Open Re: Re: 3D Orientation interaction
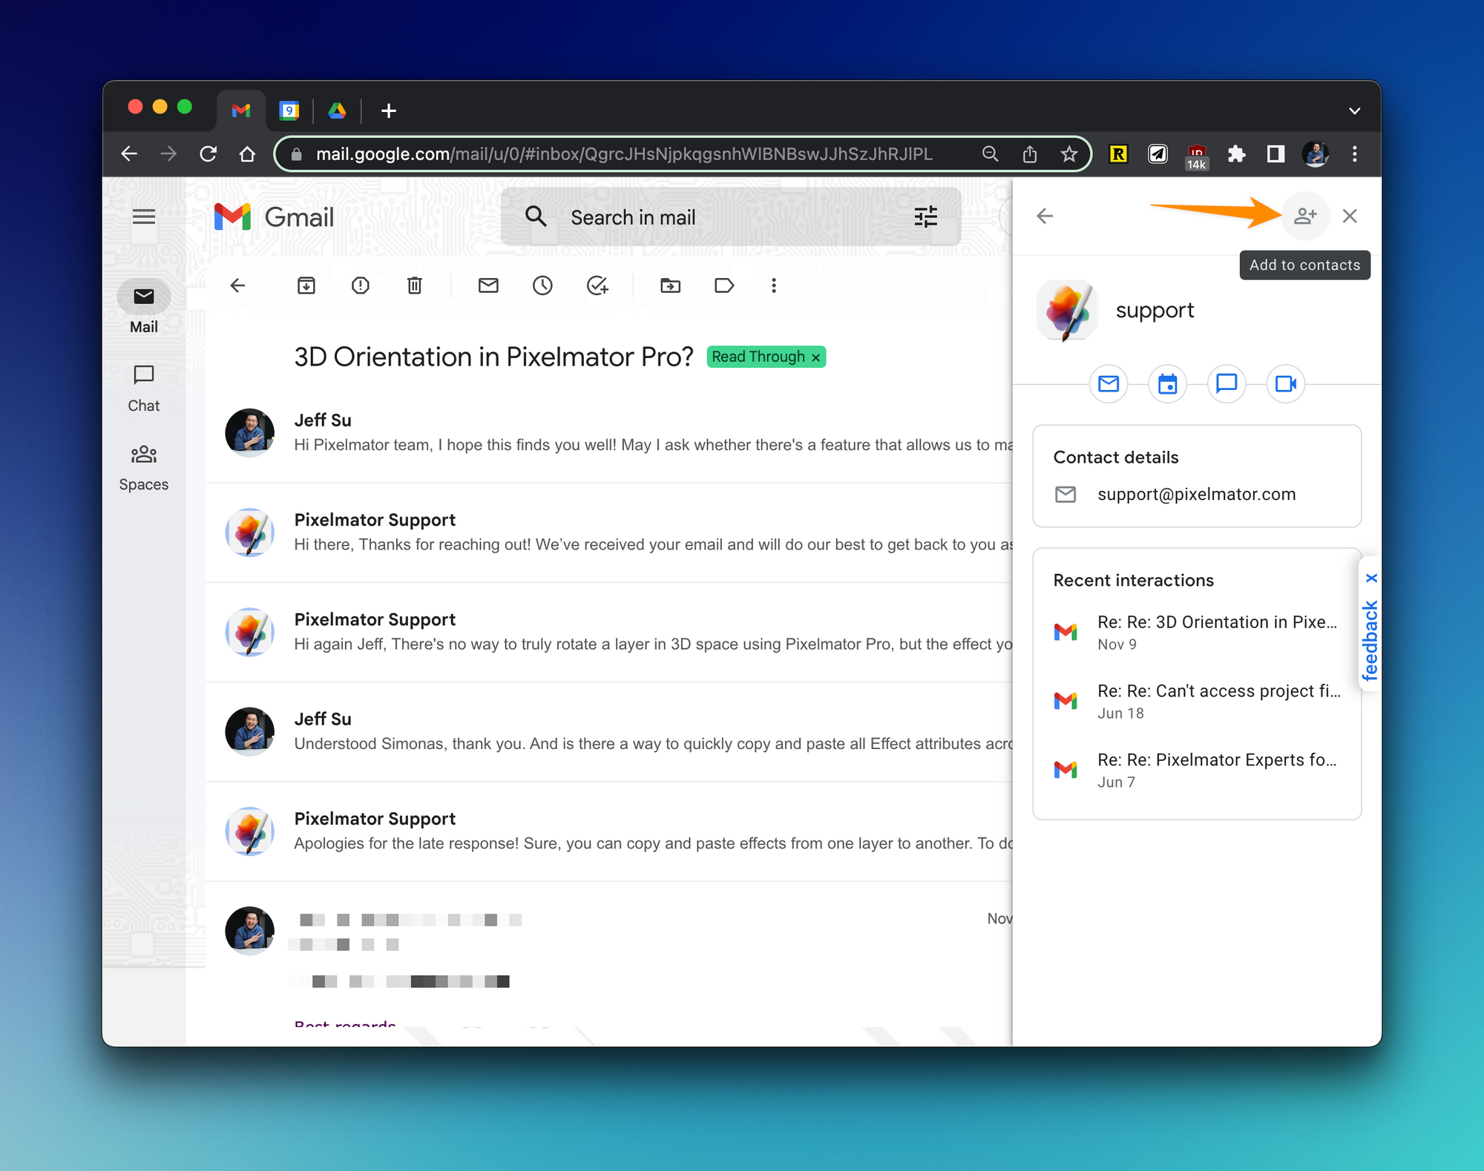 (1196, 632)
